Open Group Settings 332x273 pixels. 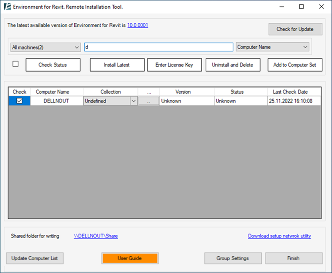coord(233,258)
